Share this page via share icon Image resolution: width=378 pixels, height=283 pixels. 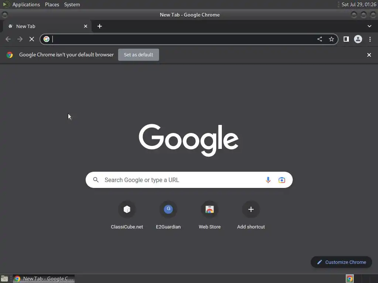pos(320,39)
